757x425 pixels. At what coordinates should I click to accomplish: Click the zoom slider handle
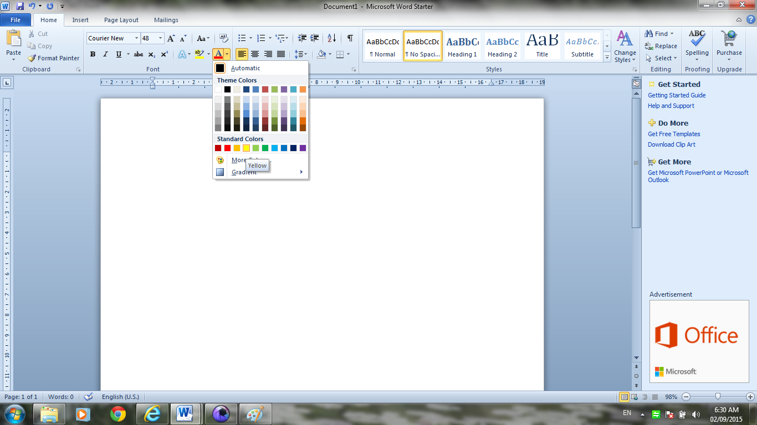click(718, 396)
